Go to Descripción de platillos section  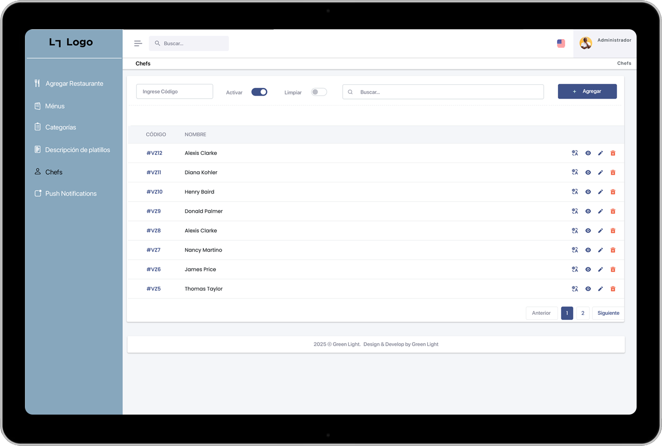pos(77,150)
